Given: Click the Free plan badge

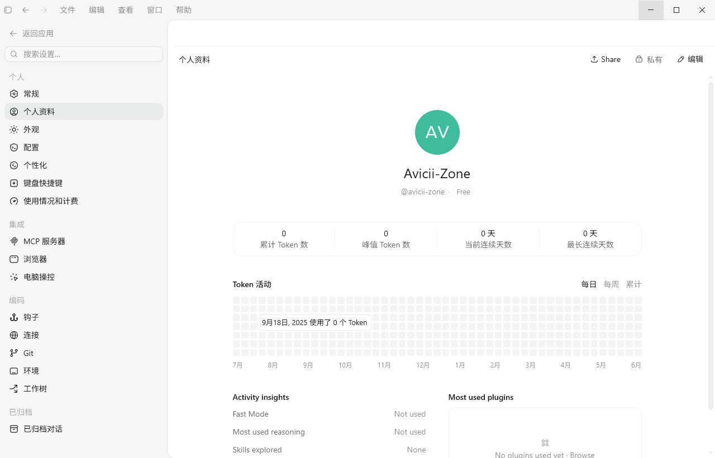Looking at the screenshot, I should pyautogui.click(x=464, y=192).
